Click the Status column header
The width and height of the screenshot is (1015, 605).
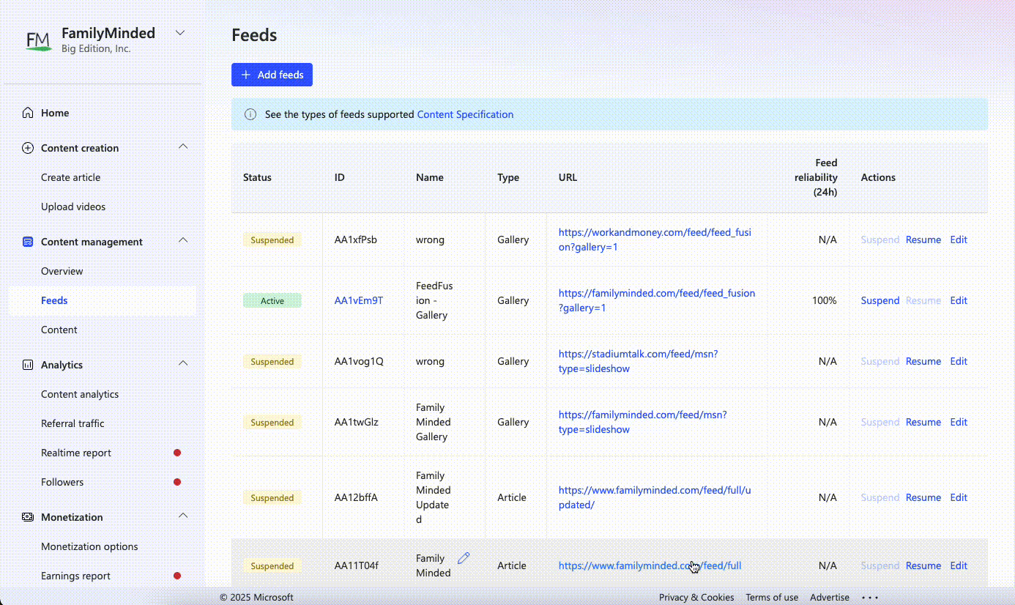pos(257,177)
